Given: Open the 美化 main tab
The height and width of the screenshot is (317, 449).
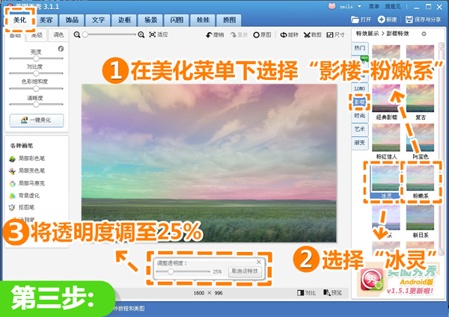Looking at the screenshot, I should 19,20.
